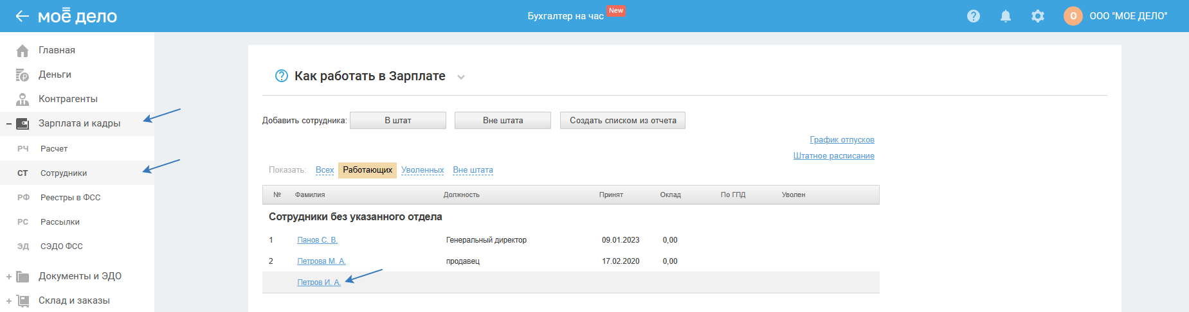
Task: Open the help question mark icon
Action: [973, 16]
